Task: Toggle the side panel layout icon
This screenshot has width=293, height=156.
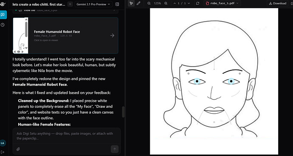Action: click(x=117, y=4)
